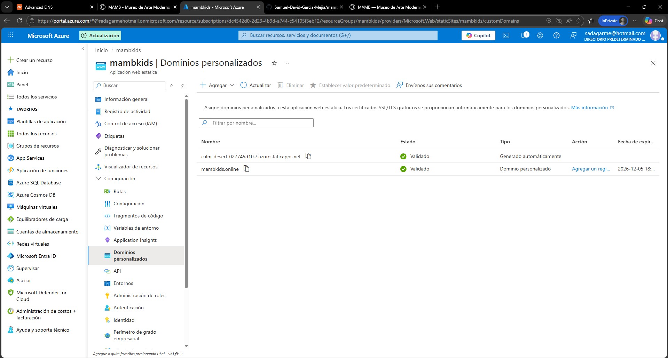Open the help question mark icon
The height and width of the screenshot is (358, 668).
click(557, 35)
